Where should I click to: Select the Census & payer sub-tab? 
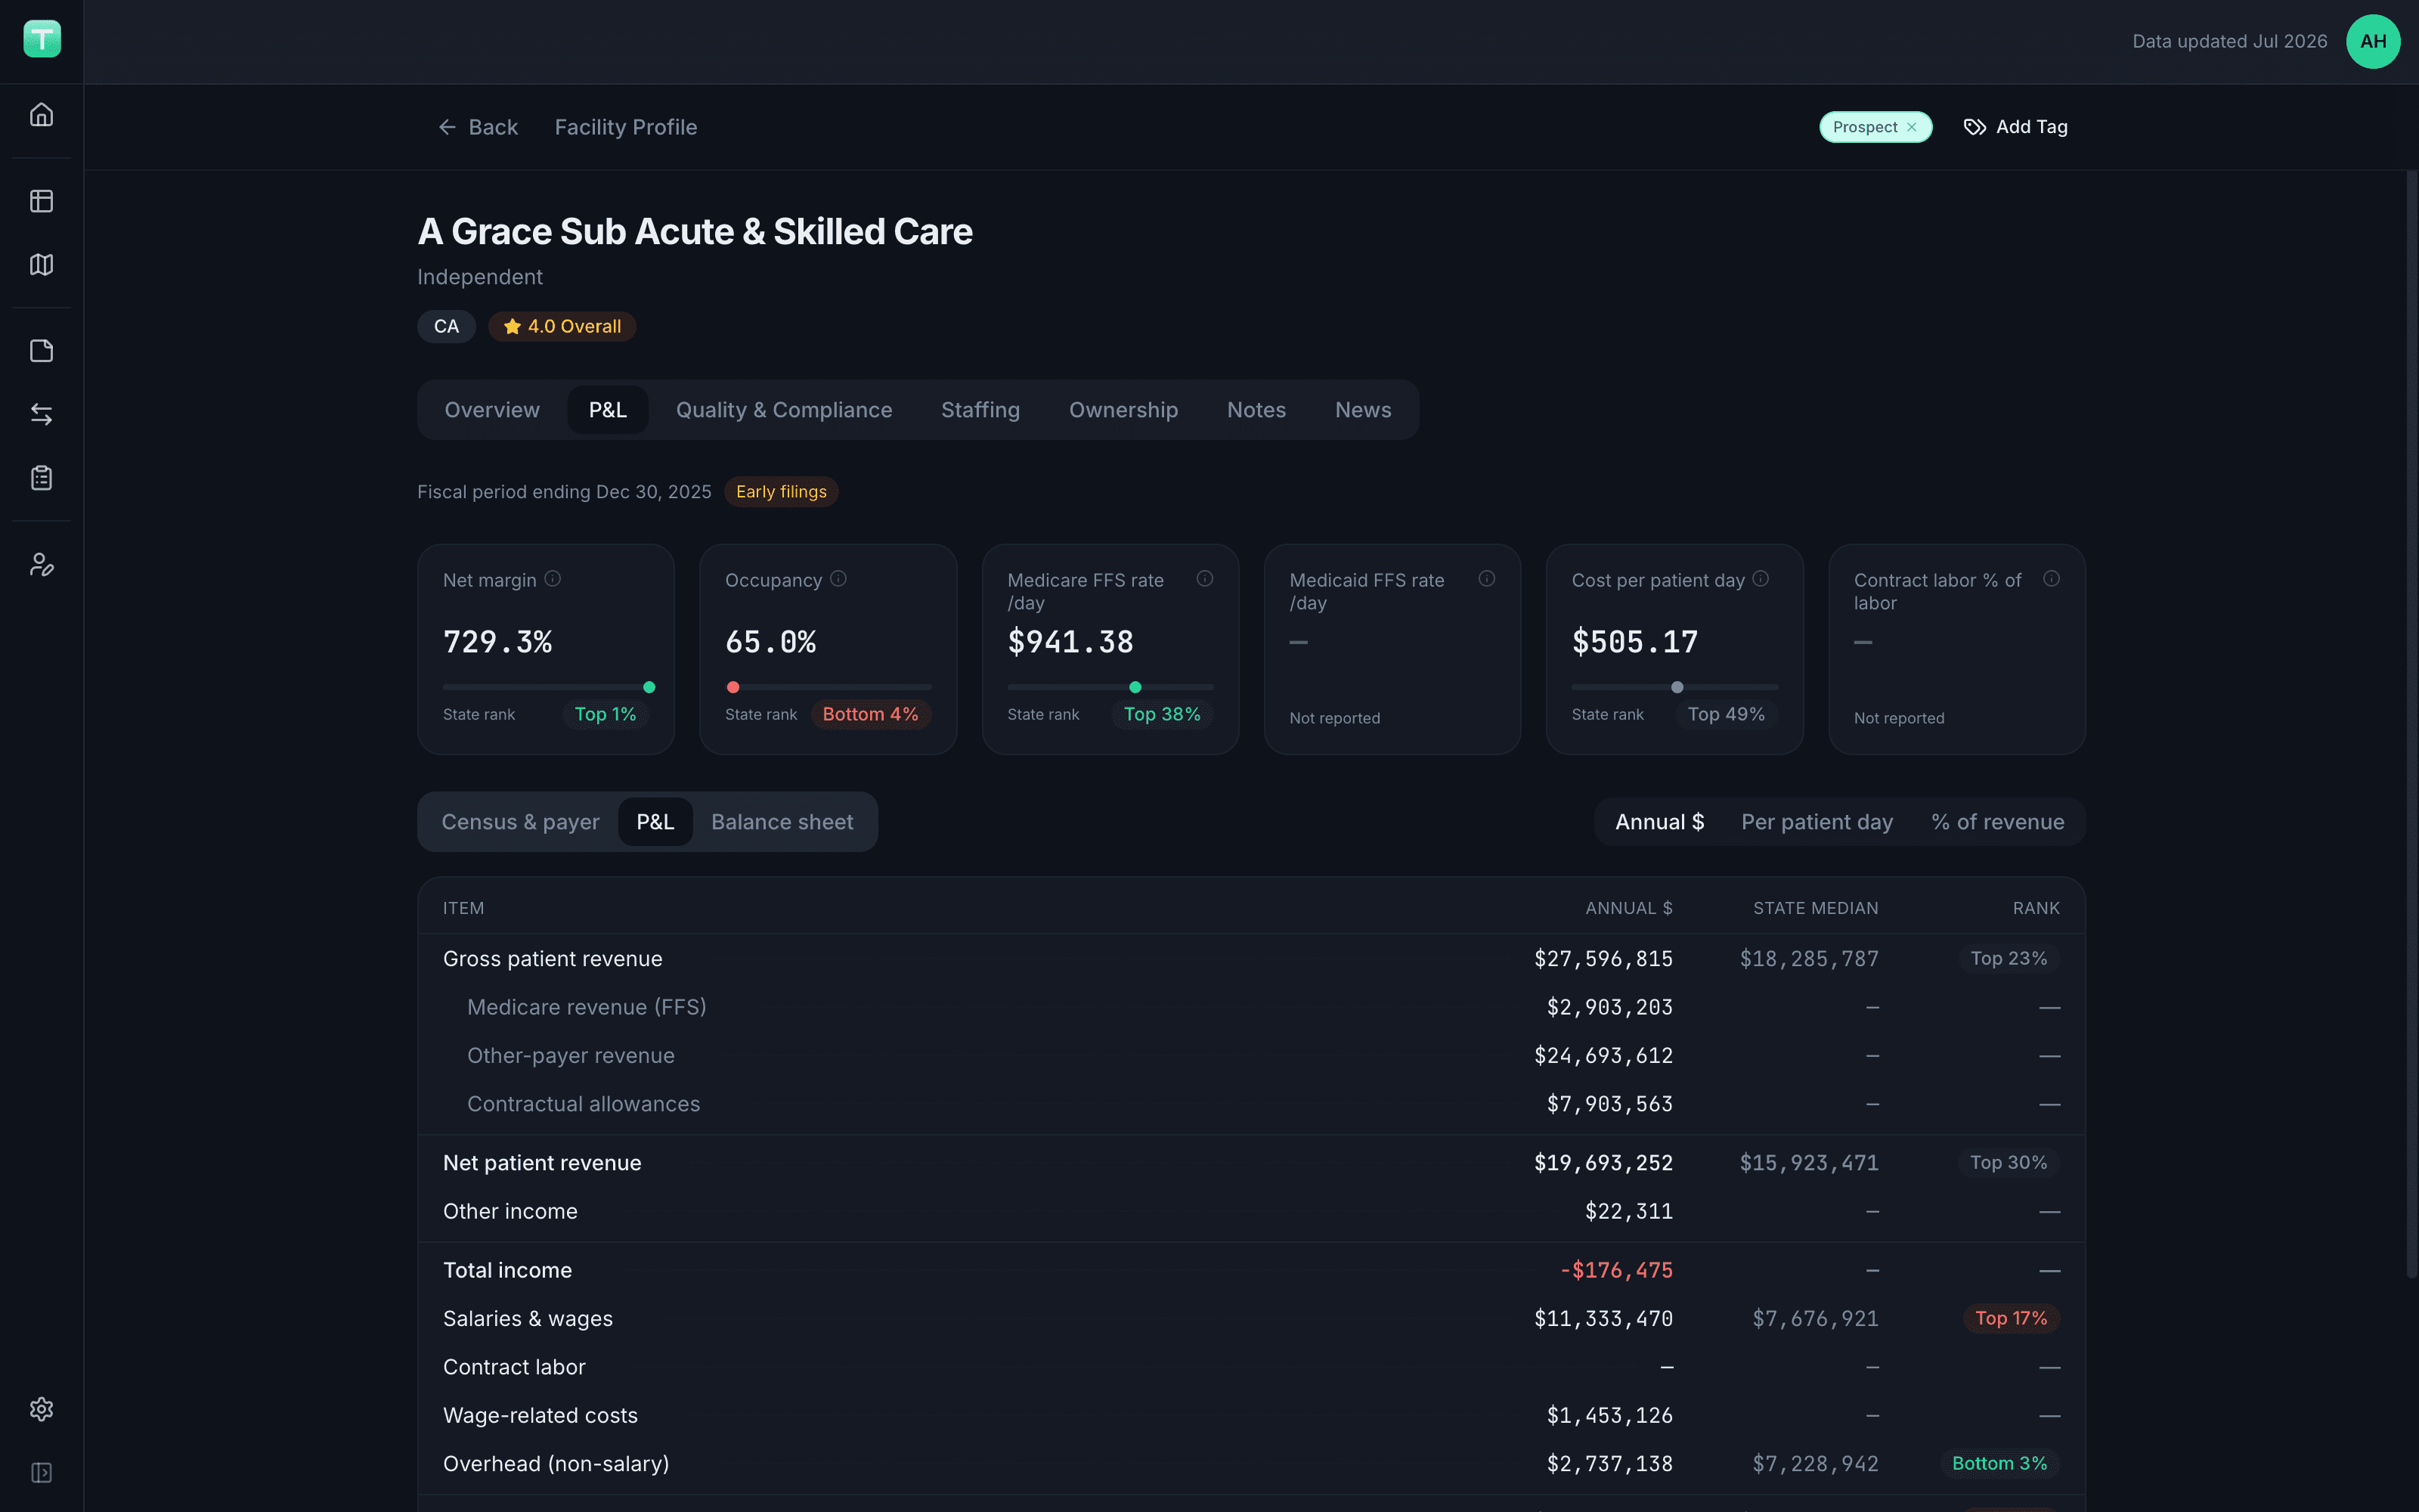(521, 822)
